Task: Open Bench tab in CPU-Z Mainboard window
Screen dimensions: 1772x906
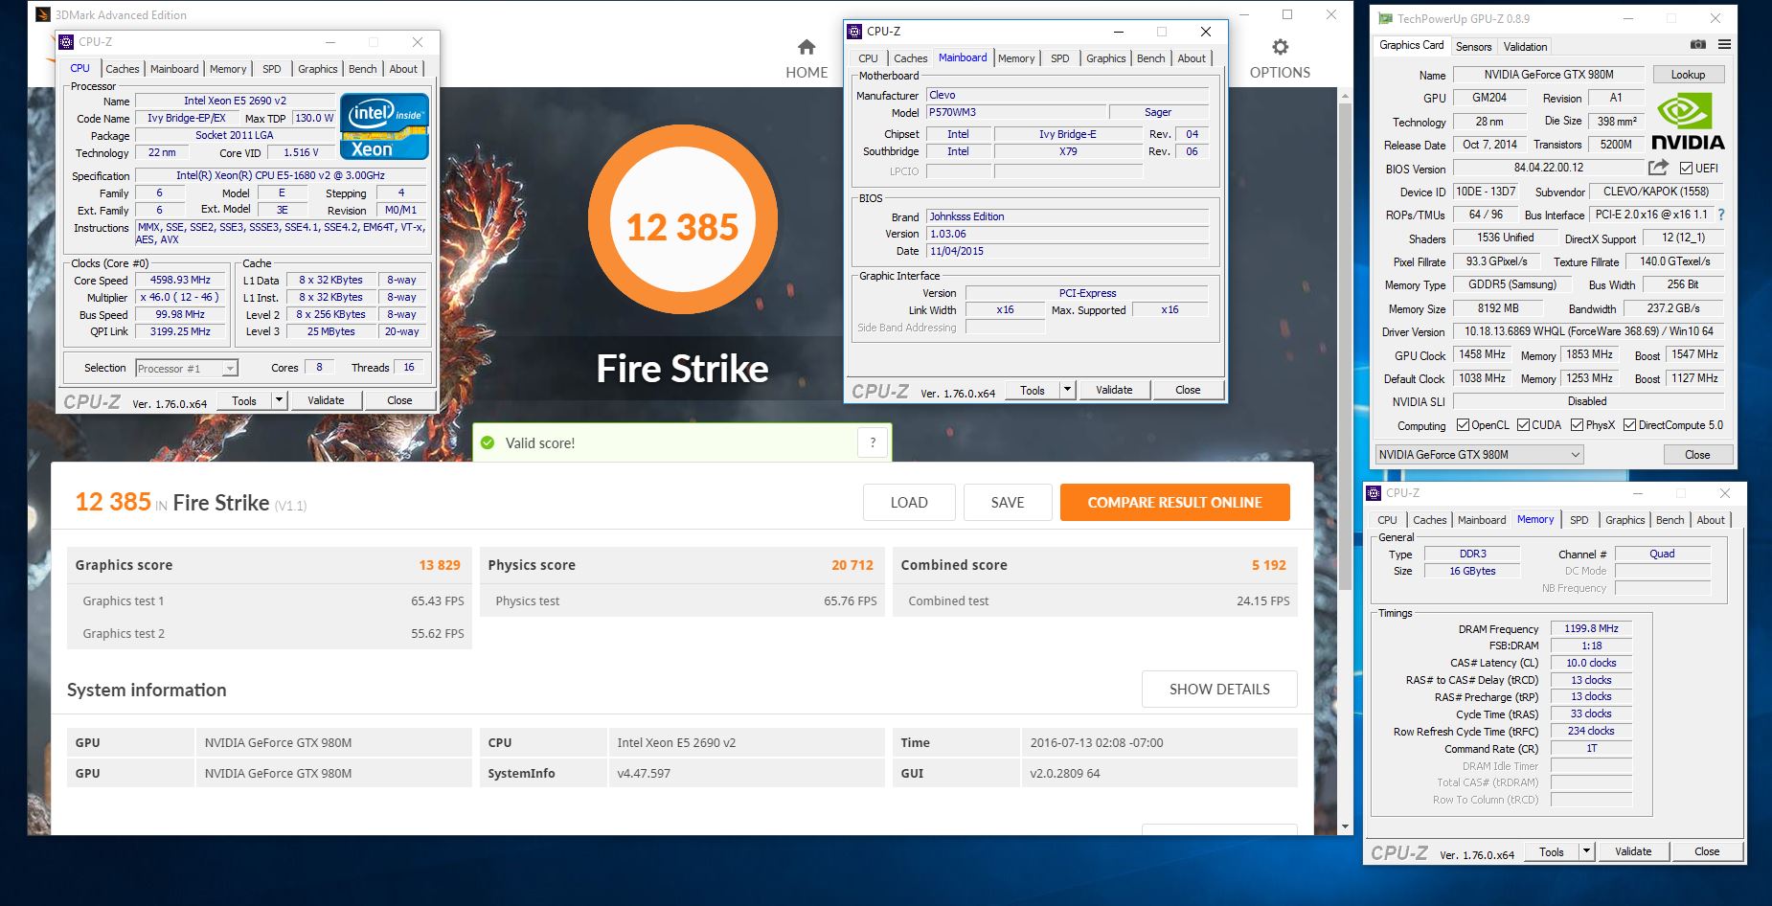Action: pos(1151,58)
